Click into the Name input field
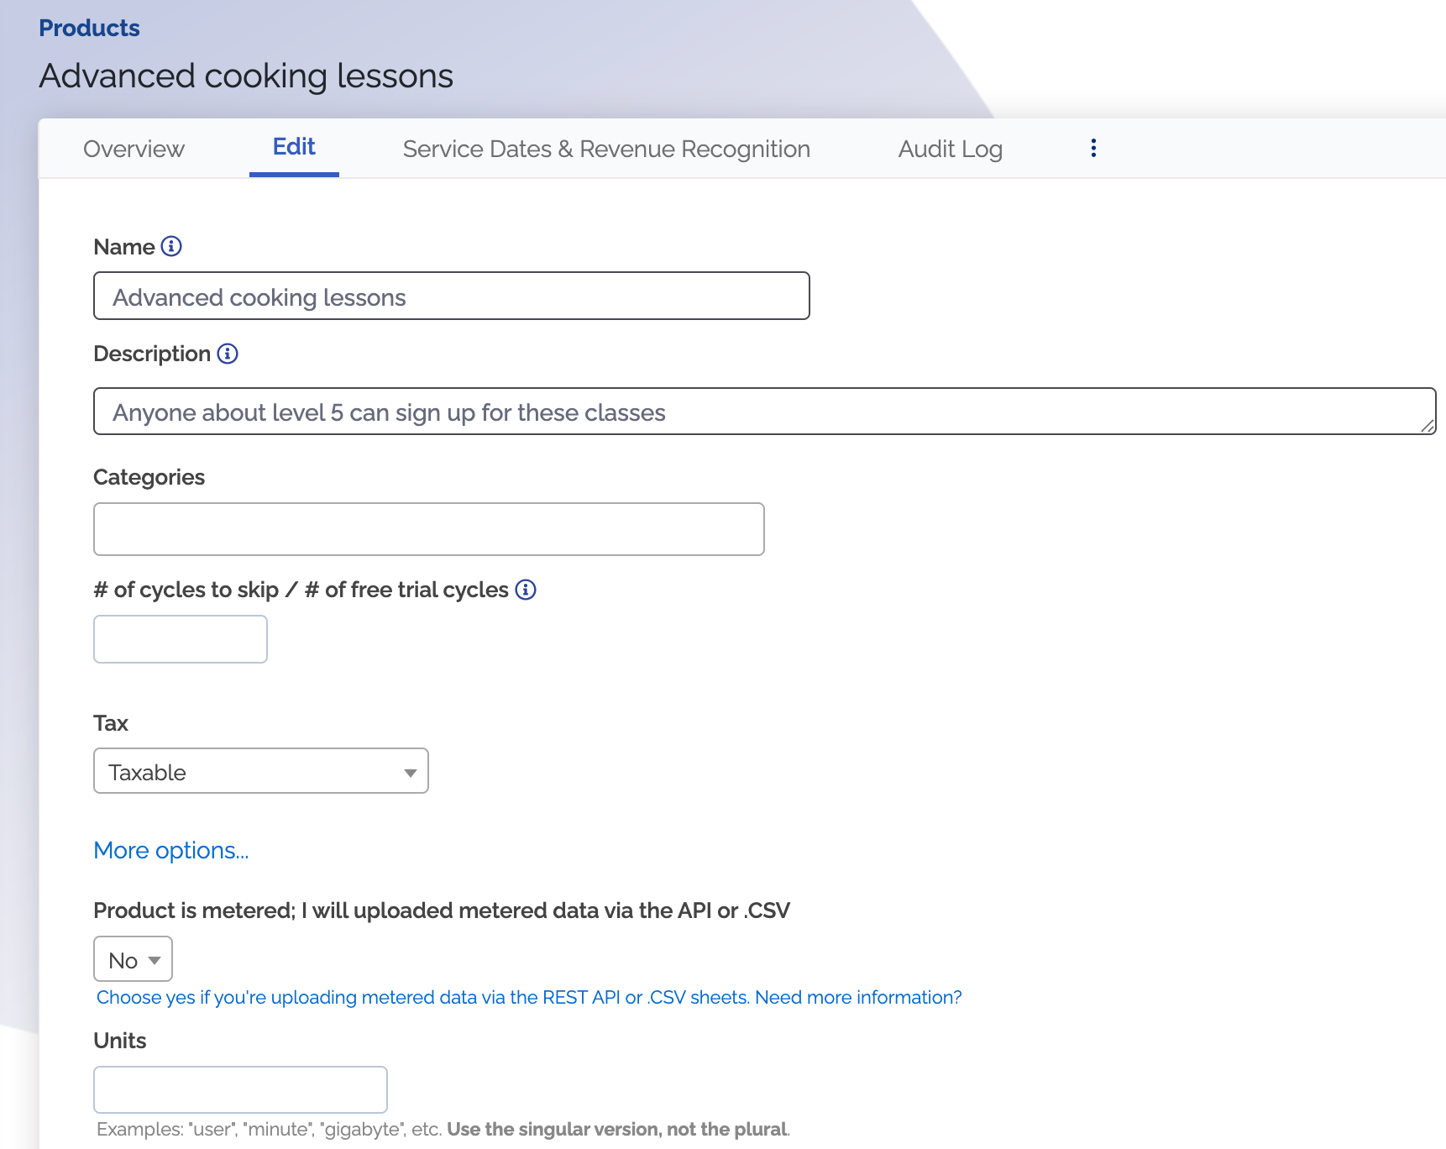 451,296
